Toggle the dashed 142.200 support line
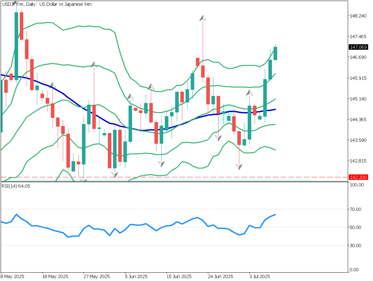This screenshot has width=373, height=281. [182, 177]
